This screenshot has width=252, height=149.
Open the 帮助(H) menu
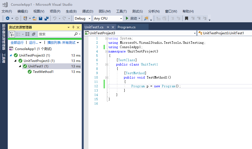pos(188,11)
